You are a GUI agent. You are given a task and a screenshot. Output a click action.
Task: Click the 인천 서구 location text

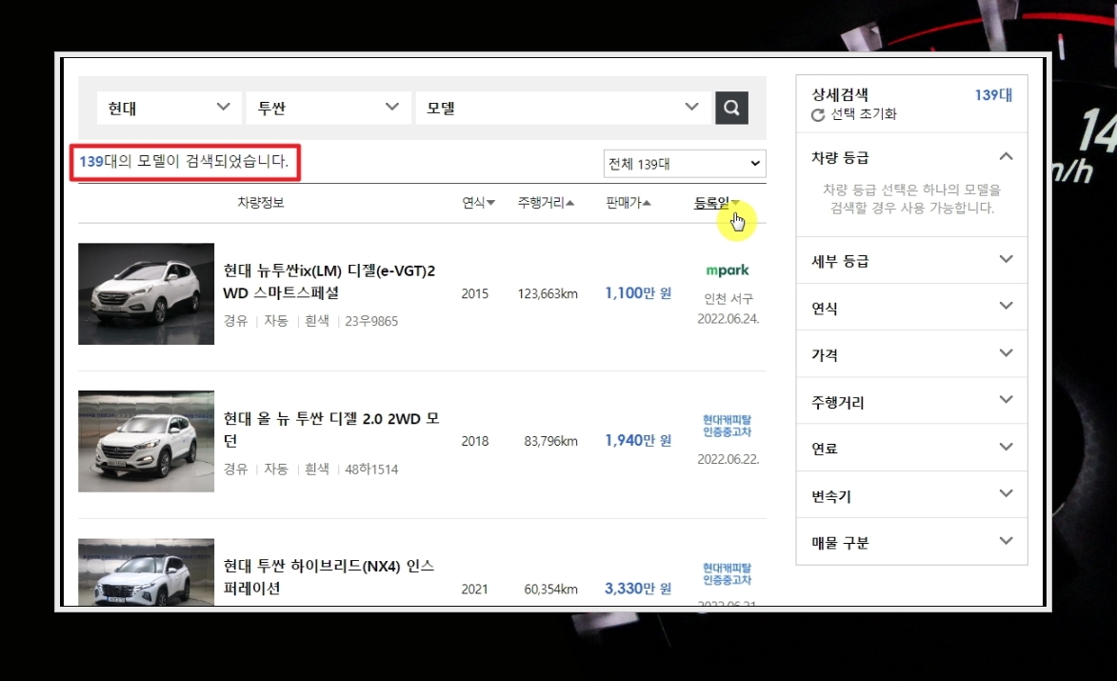click(728, 298)
